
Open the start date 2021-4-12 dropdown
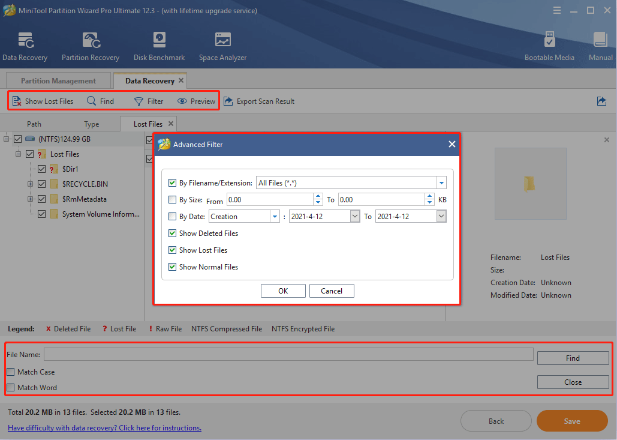pos(355,216)
